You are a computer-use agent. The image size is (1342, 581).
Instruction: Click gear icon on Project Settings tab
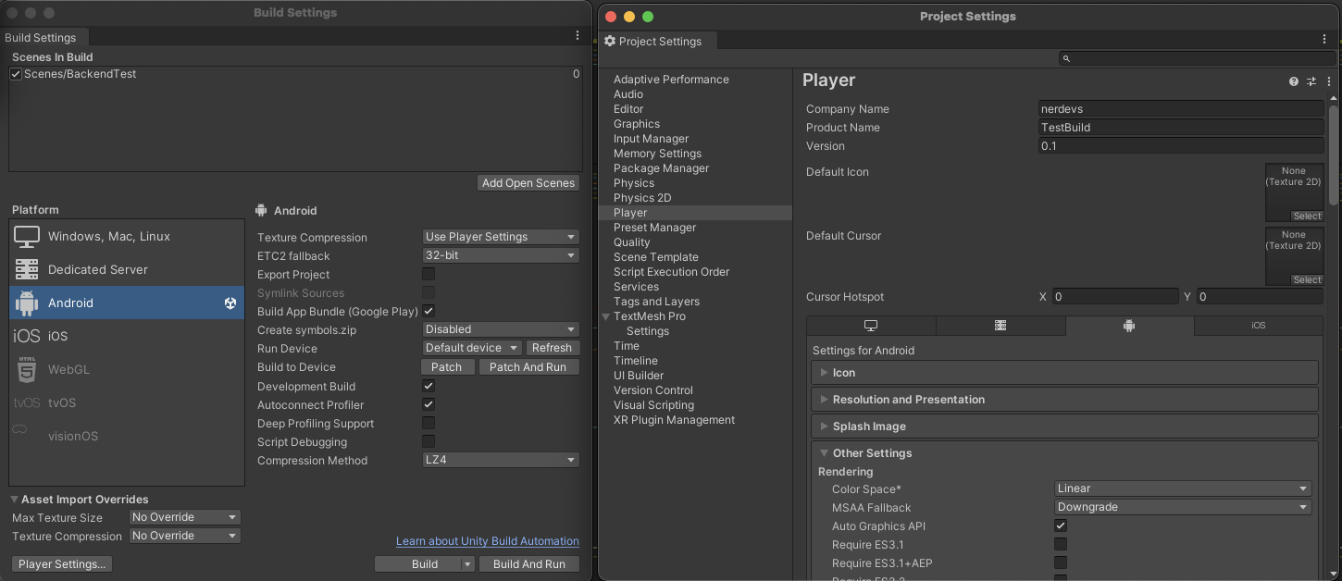pyautogui.click(x=610, y=41)
